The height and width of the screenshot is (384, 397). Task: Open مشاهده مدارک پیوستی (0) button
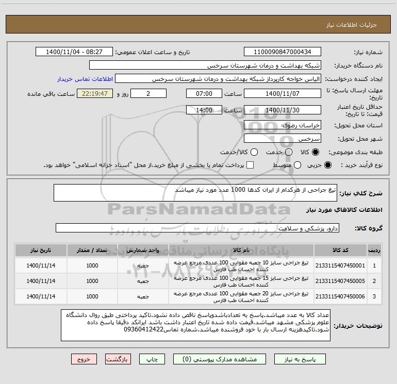[219, 359]
